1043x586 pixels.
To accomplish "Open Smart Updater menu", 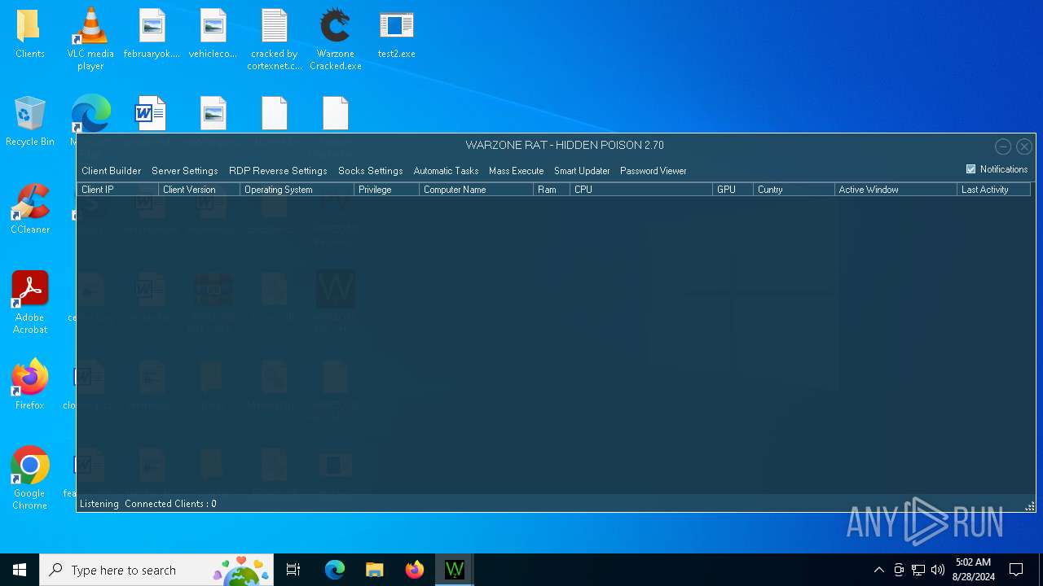I will click(582, 171).
